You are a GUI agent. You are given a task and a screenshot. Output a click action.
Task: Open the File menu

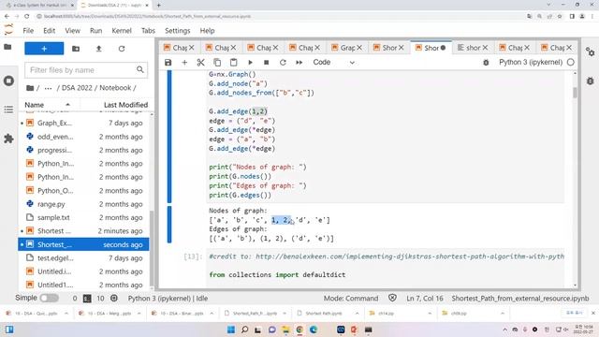click(x=28, y=31)
